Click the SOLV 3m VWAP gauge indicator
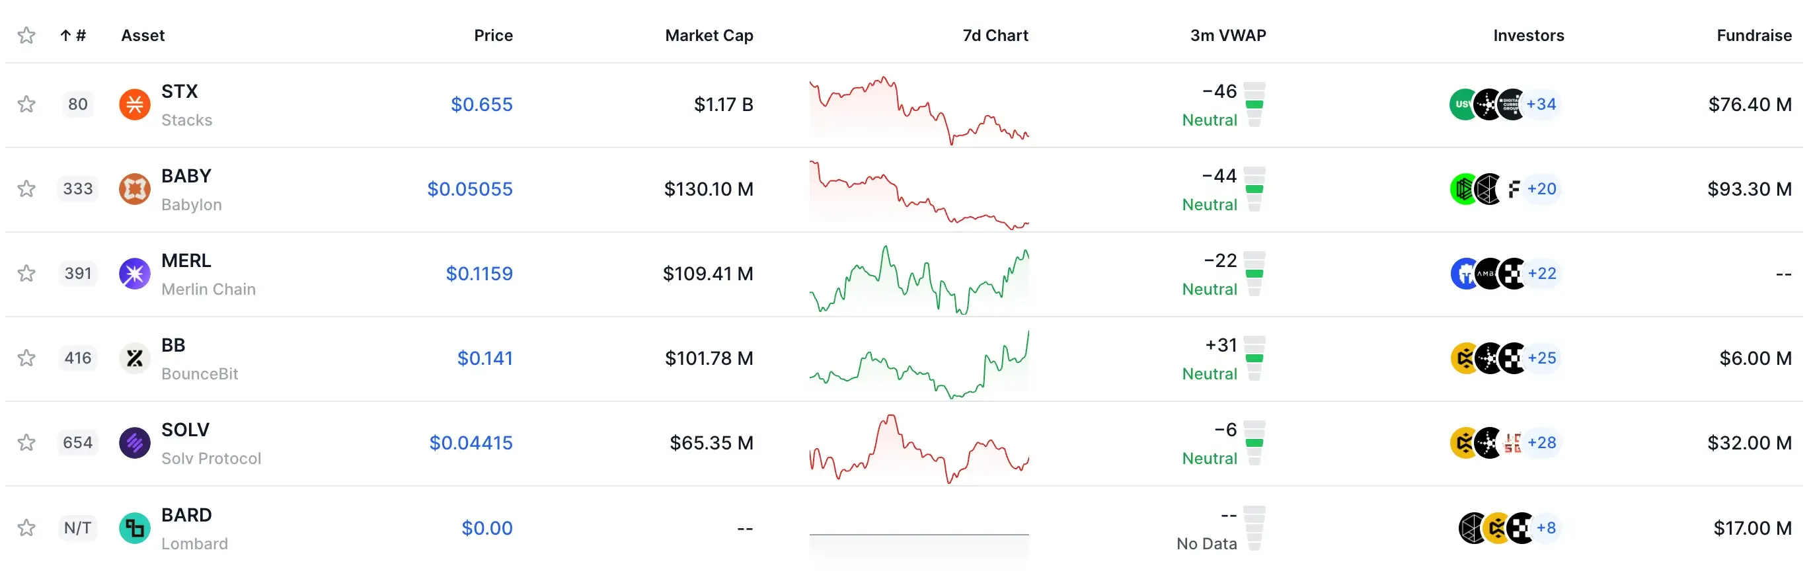 pos(1254,443)
